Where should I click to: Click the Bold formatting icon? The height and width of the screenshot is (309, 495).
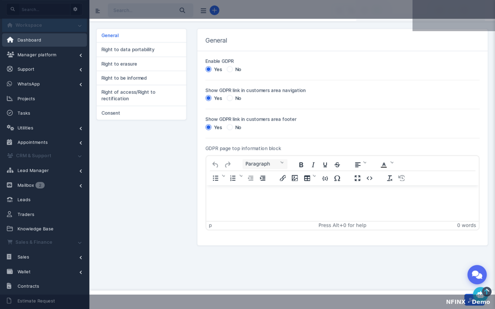click(301, 165)
